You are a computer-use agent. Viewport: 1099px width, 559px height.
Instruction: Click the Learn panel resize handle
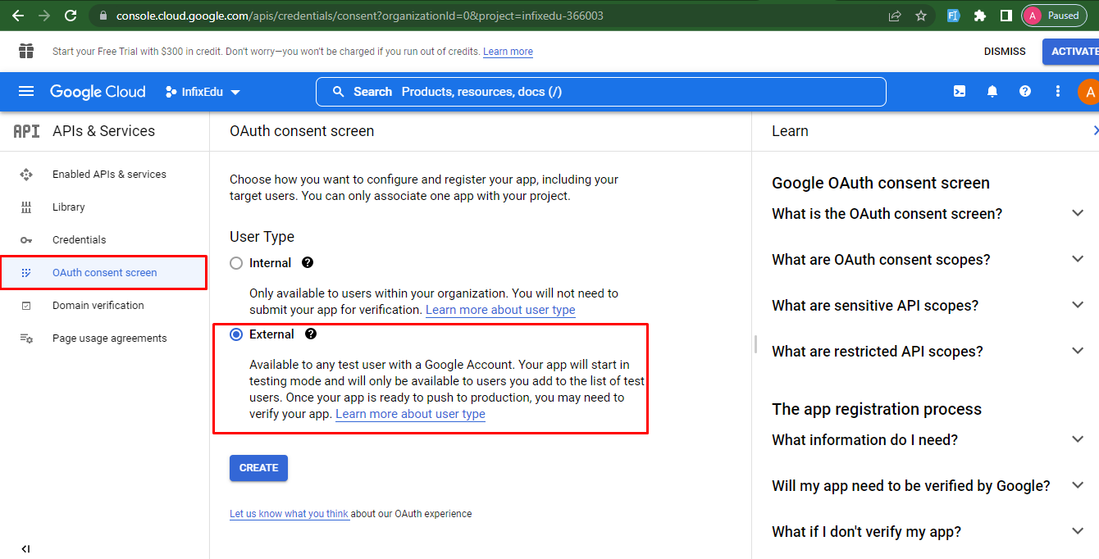pyautogui.click(x=755, y=345)
